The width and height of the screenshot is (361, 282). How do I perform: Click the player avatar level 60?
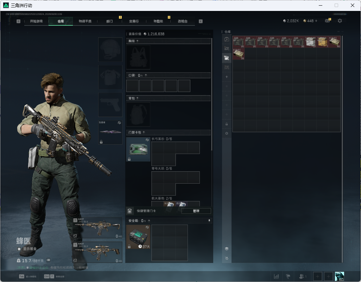click(339, 276)
